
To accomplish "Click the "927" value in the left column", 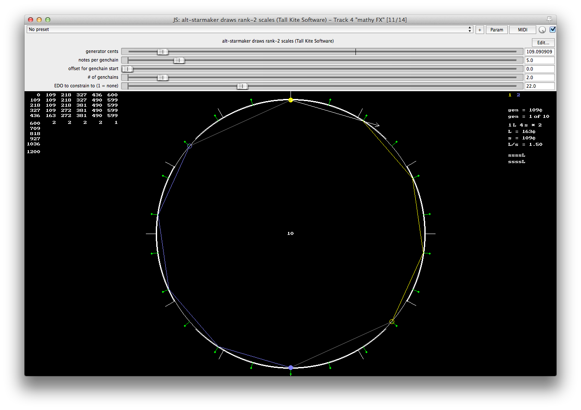I will coord(35,139).
